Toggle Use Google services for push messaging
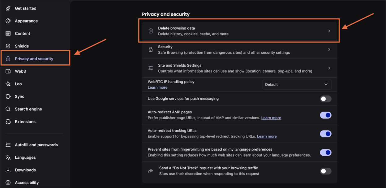The width and height of the screenshot is (386, 188). (x=325, y=99)
